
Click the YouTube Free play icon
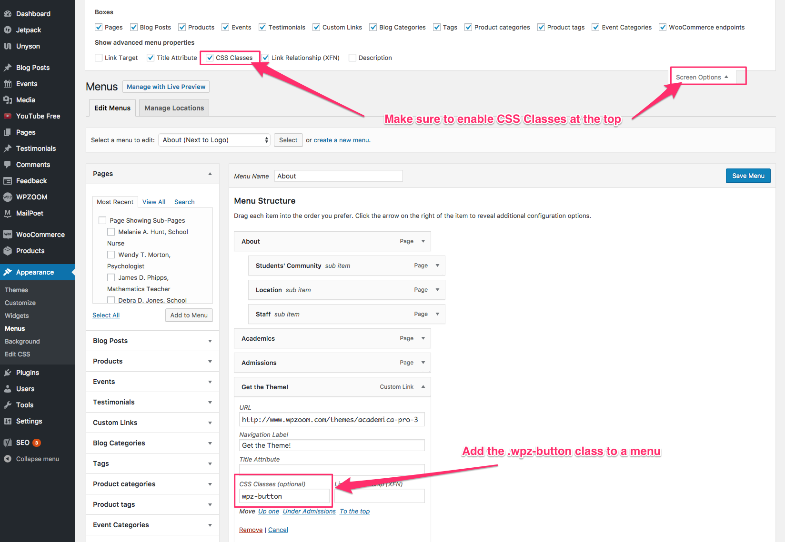pos(8,116)
